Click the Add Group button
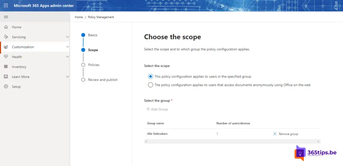The width and height of the screenshot is (343, 166). pos(157,109)
